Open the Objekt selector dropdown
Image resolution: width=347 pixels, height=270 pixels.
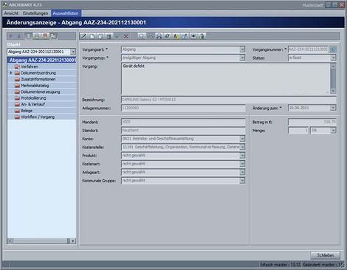point(73,52)
